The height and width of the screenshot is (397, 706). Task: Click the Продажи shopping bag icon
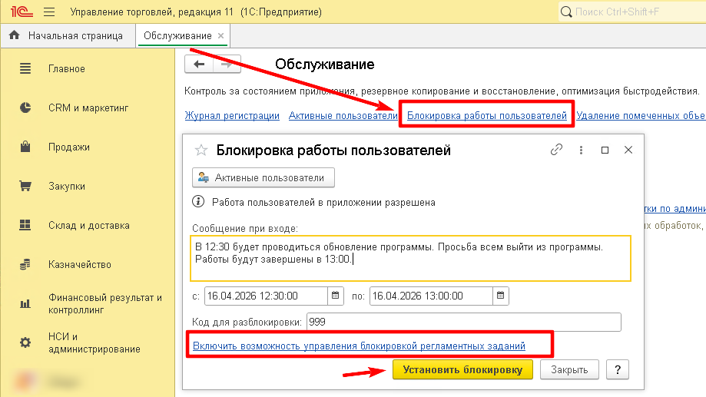pos(25,147)
